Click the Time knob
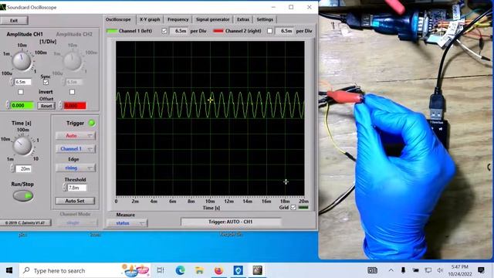 22,146
